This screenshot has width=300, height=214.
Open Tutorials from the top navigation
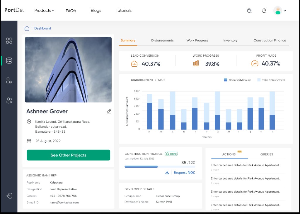tap(124, 11)
